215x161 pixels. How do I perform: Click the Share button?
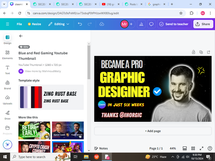(203, 24)
